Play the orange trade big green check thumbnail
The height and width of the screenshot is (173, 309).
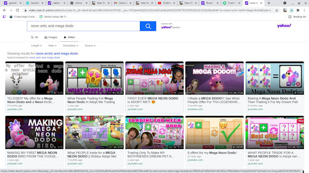click(214, 132)
